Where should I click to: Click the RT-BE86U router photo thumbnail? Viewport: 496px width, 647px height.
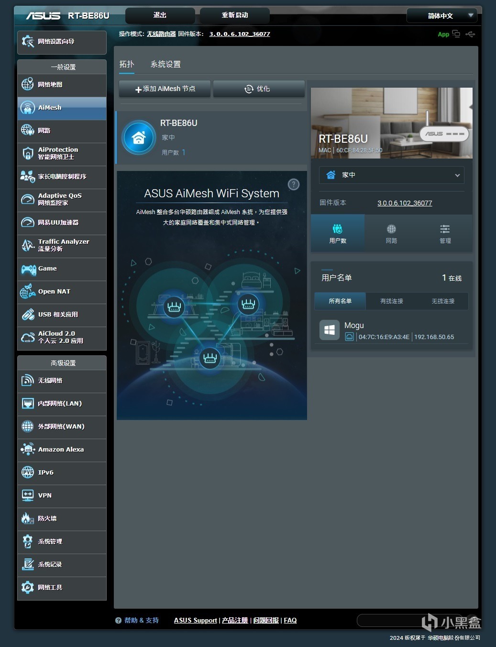pyautogui.click(x=392, y=123)
